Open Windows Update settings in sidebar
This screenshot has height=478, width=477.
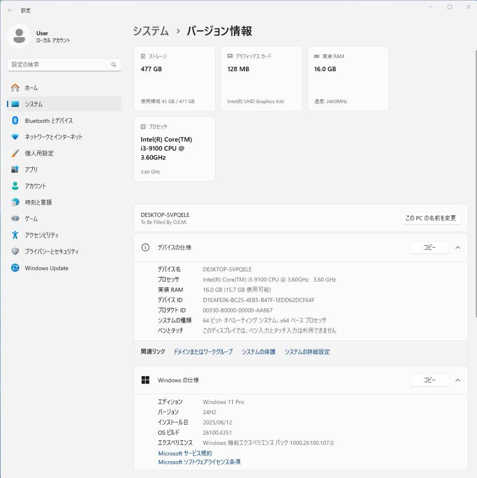point(46,268)
